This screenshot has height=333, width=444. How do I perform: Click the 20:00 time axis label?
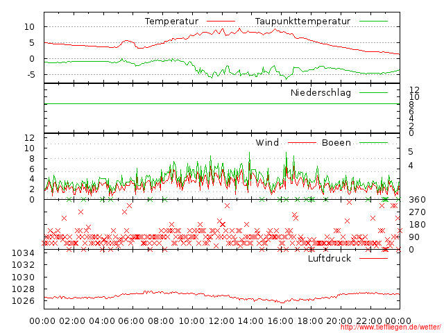tap(339, 321)
